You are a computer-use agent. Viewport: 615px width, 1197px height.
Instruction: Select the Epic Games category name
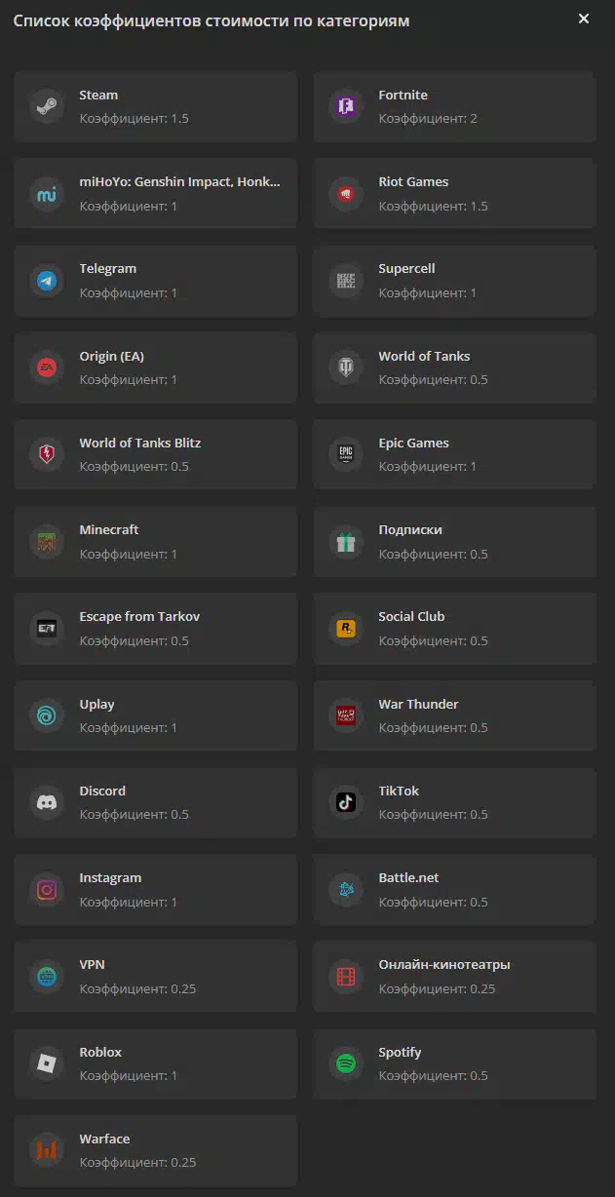[x=413, y=444]
